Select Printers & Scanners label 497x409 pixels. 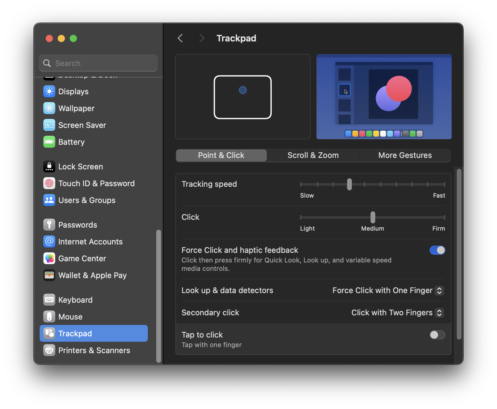pos(94,350)
